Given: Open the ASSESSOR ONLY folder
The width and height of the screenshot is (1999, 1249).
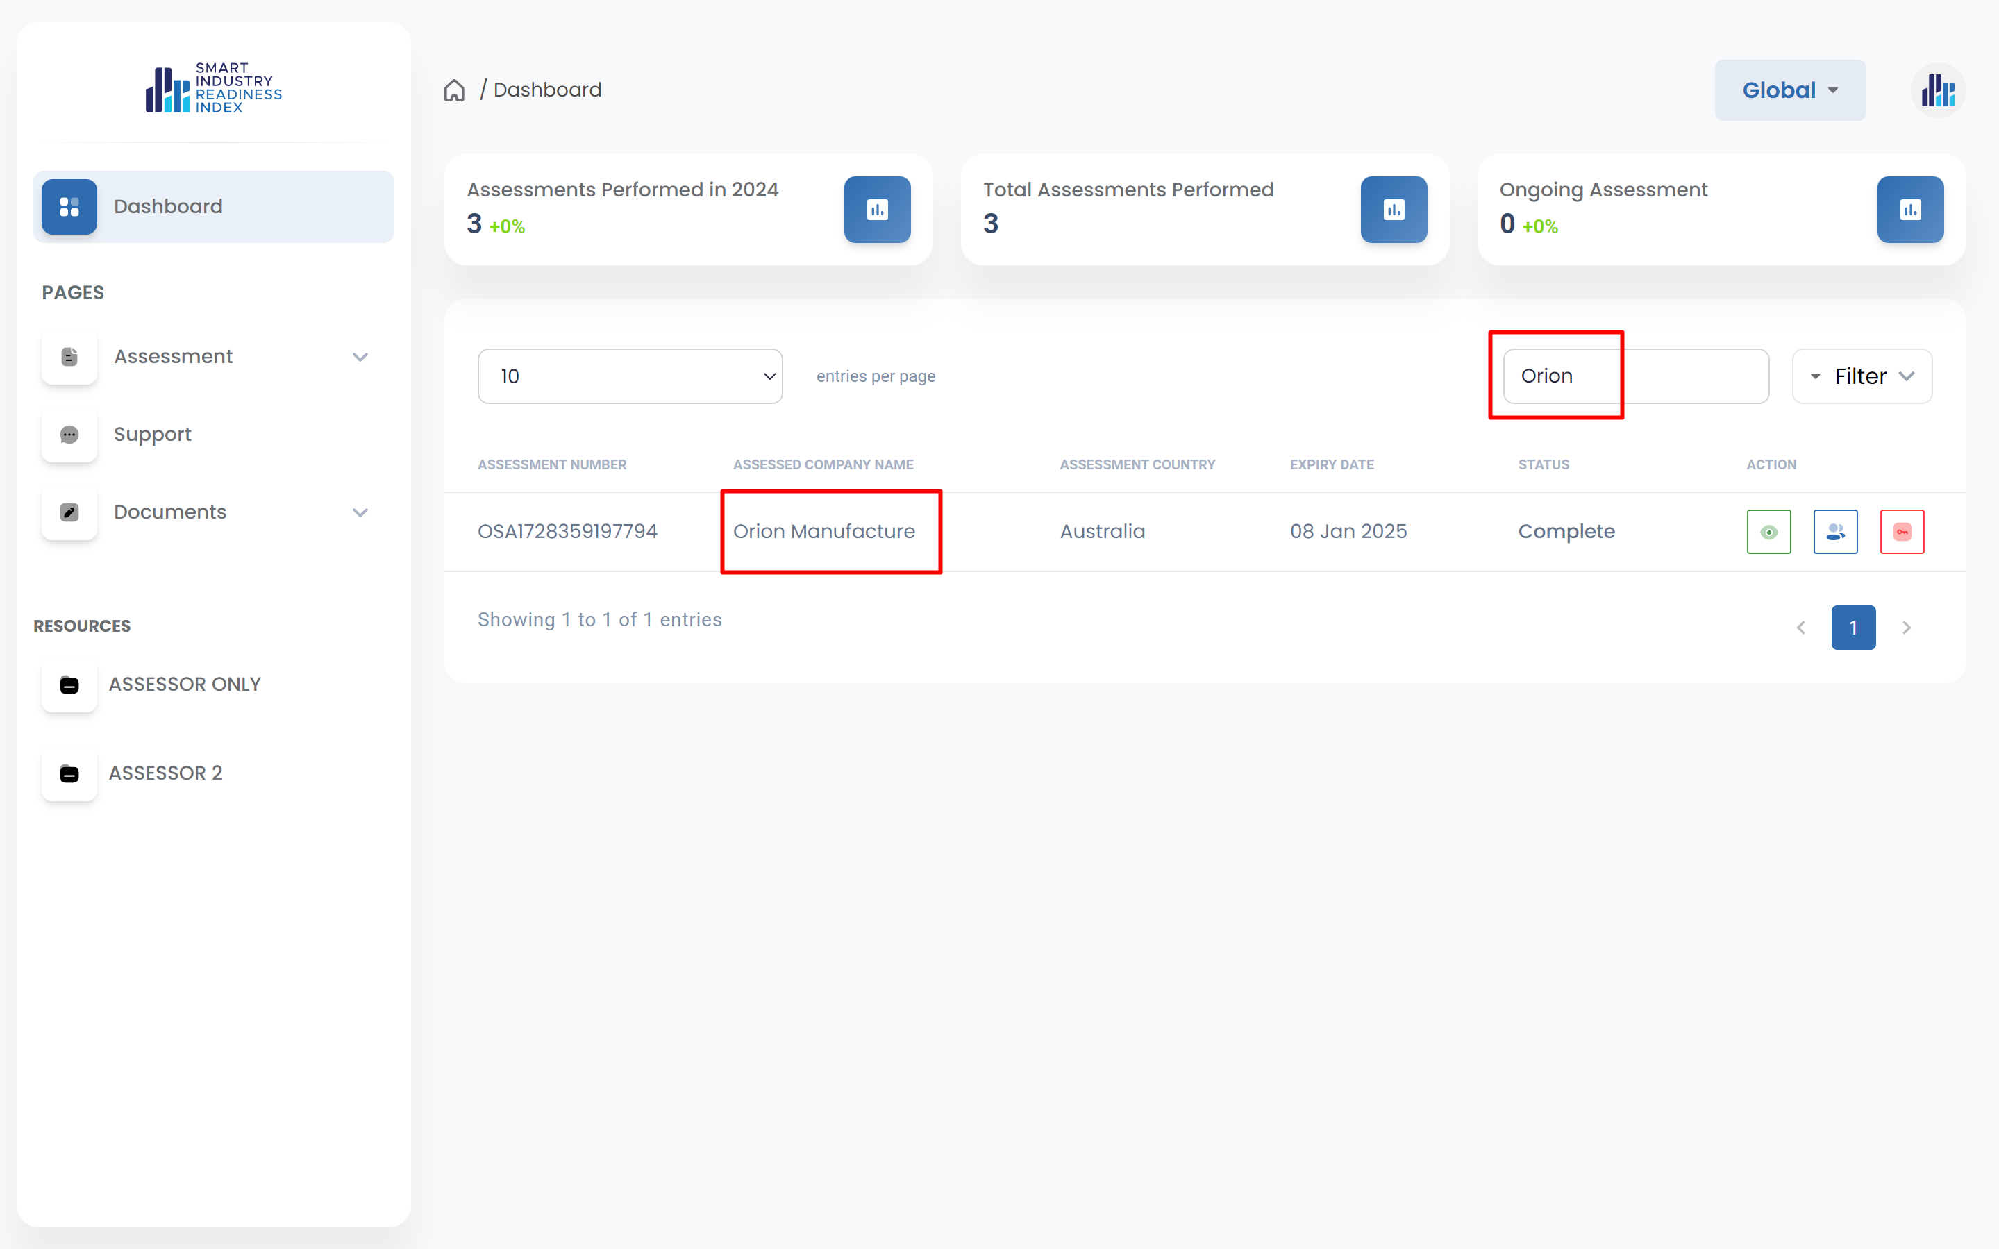Looking at the screenshot, I should pyautogui.click(x=183, y=684).
